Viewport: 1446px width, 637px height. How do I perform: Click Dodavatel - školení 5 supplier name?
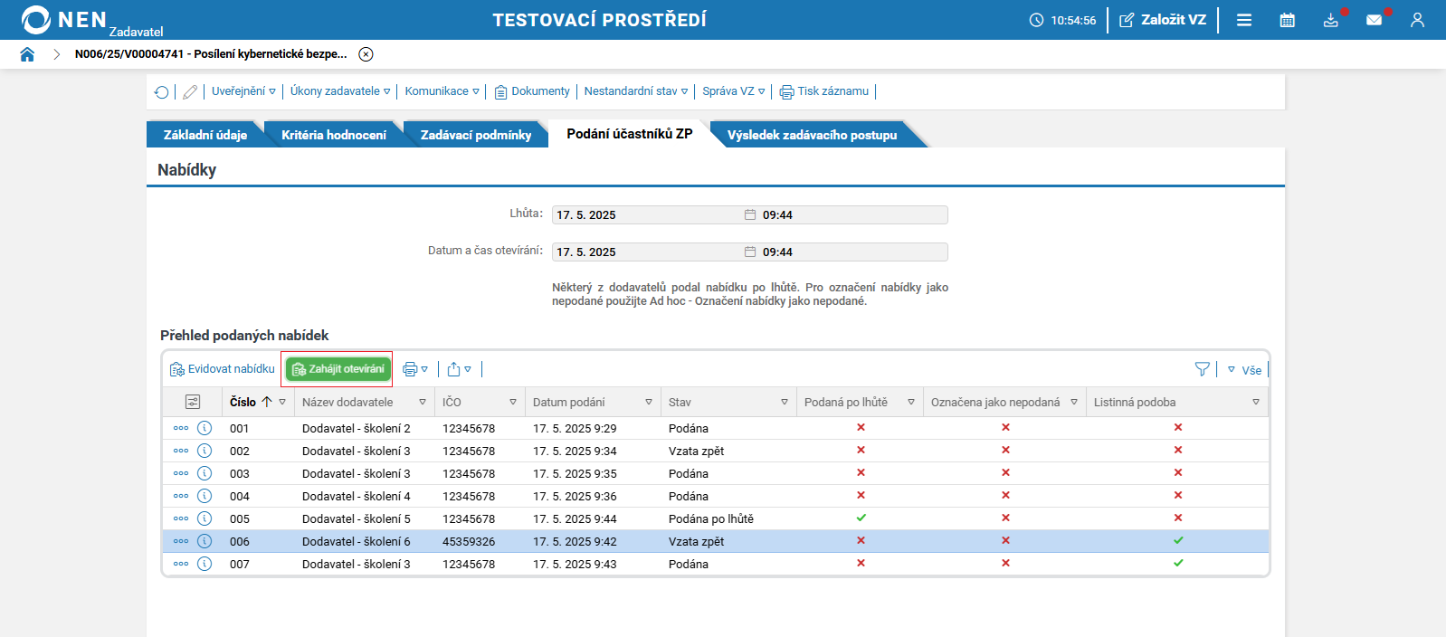357,519
